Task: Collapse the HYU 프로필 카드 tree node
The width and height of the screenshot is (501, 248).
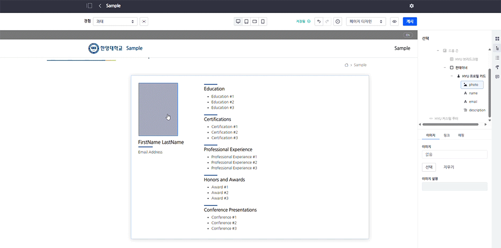Action: (x=451, y=76)
